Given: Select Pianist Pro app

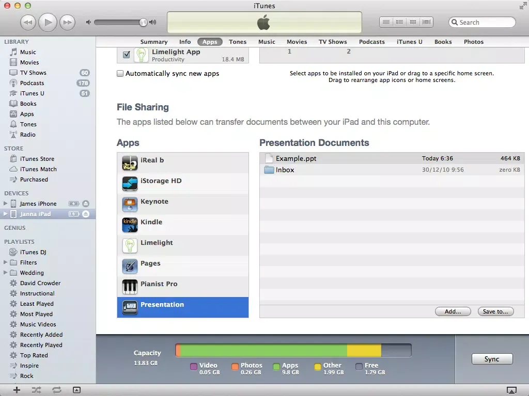Looking at the screenshot, I should pyautogui.click(x=183, y=287).
